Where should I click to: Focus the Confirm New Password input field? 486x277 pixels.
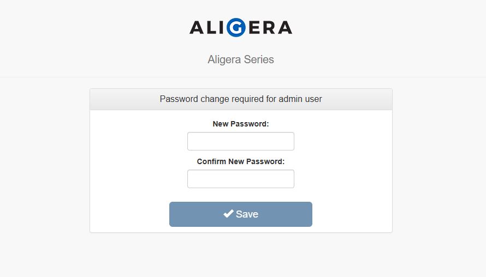pos(241,179)
